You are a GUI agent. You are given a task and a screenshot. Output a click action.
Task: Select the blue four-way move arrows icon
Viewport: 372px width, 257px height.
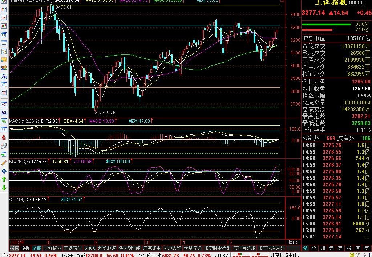tap(4, 171)
